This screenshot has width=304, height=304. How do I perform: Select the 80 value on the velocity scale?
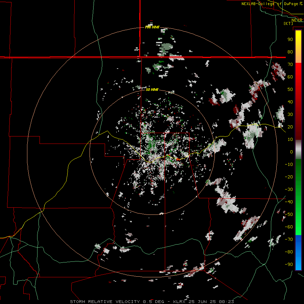tap(290, 52)
